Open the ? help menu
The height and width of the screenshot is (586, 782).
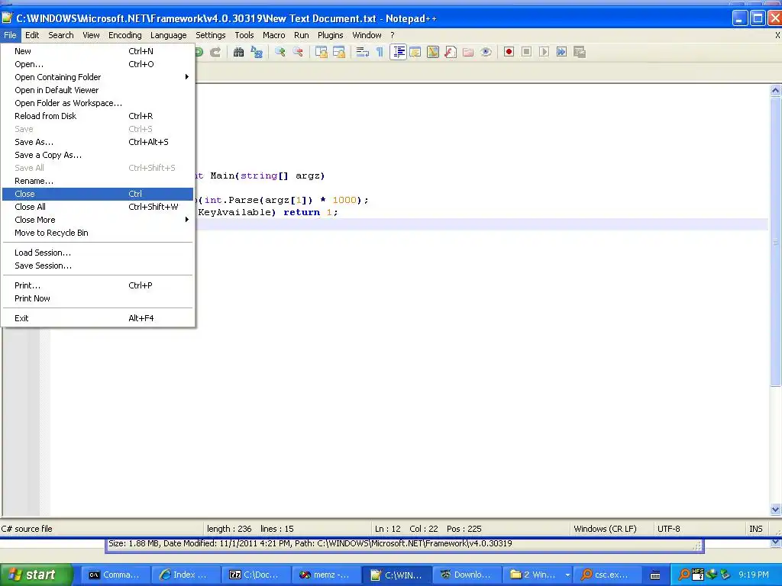tap(392, 35)
